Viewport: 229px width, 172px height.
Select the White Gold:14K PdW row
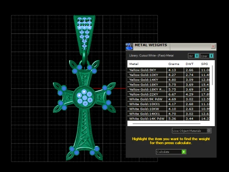[x=168, y=118]
